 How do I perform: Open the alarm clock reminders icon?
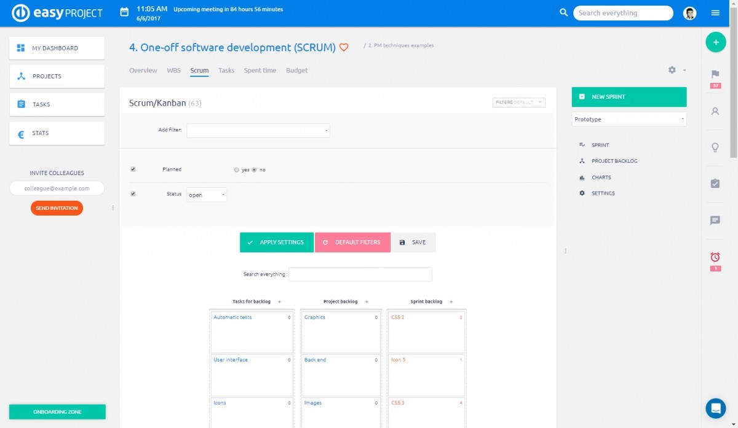pyautogui.click(x=715, y=257)
